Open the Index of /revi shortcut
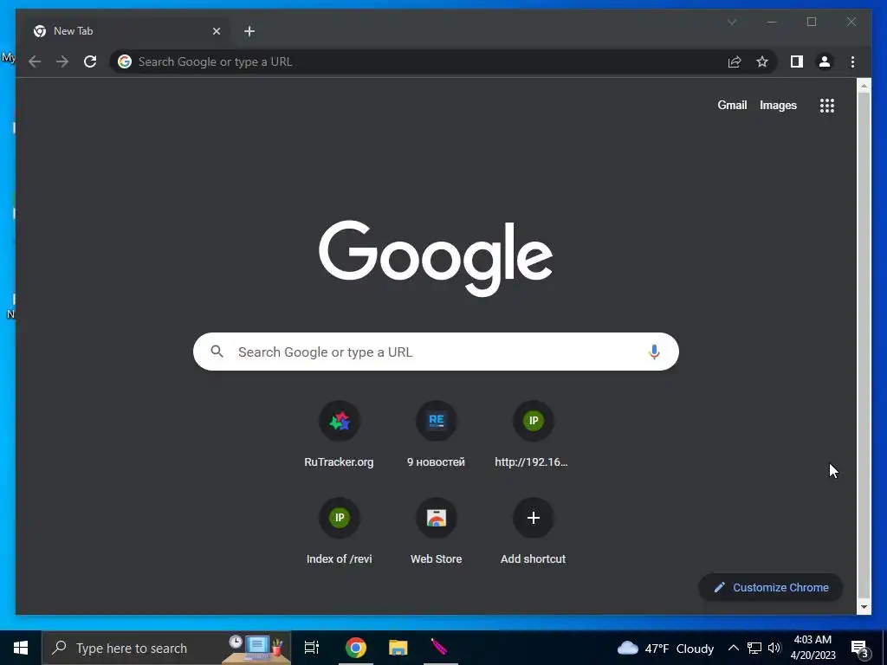Viewport: 887px width, 665px height. click(339, 532)
